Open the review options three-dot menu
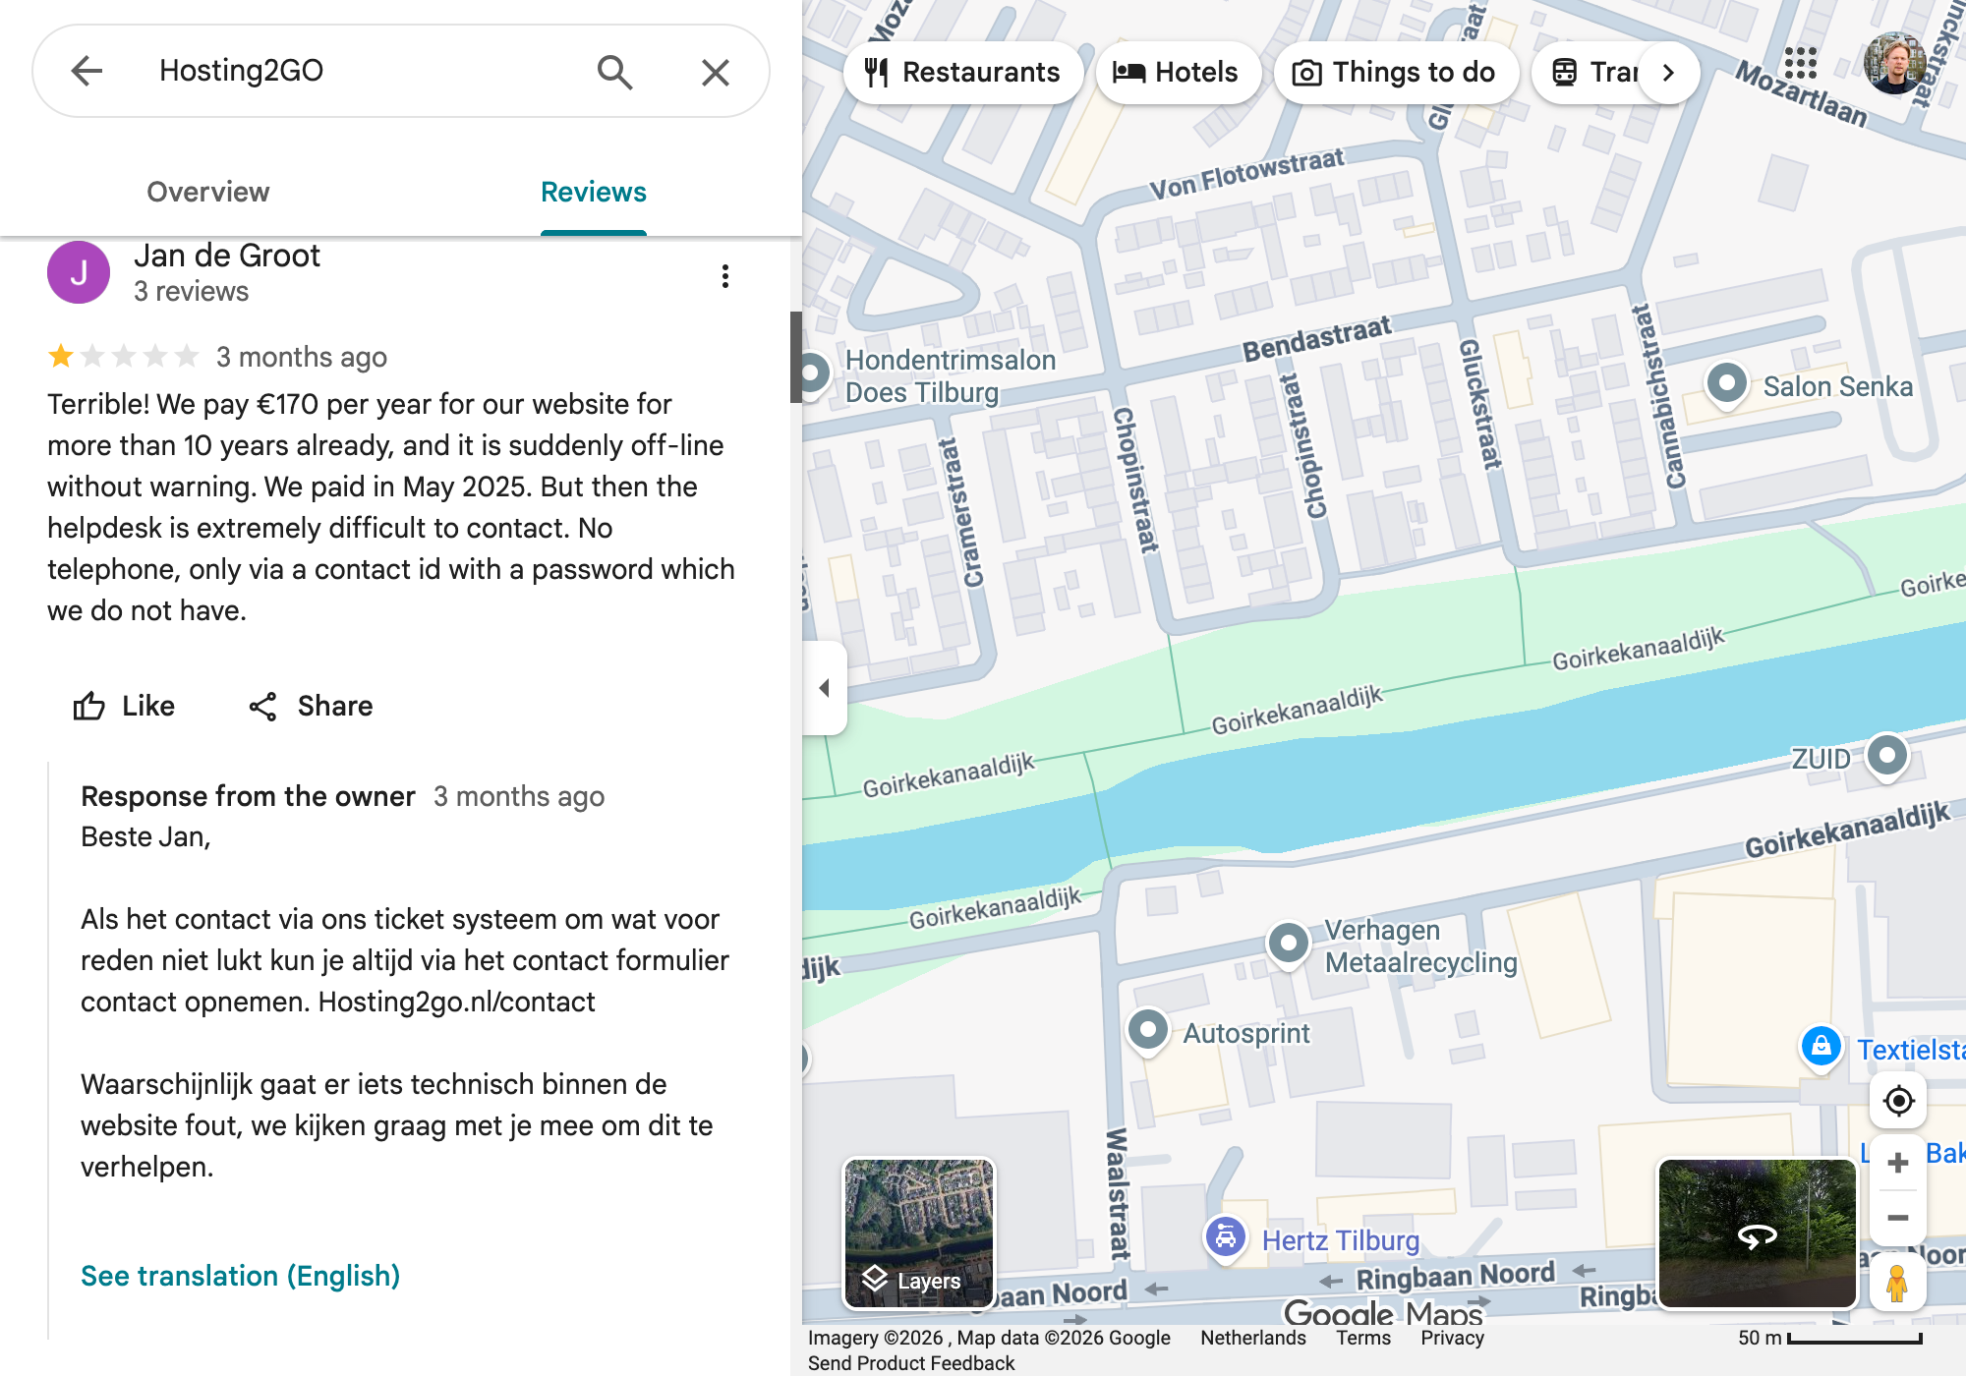This screenshot has width=1966, height=1376. [725, 276]
